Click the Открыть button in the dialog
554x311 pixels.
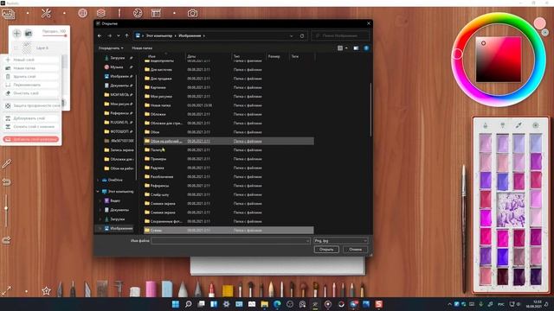coord(326,250)
